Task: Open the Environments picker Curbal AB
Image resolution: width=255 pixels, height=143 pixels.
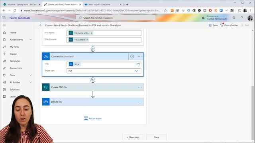Action: pos(215,17)
